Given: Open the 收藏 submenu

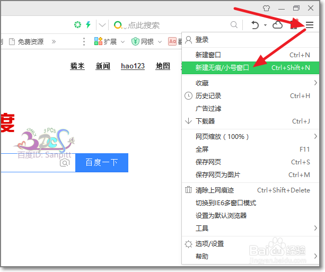Looking at the screenshot, I should (x=250, y=83).
